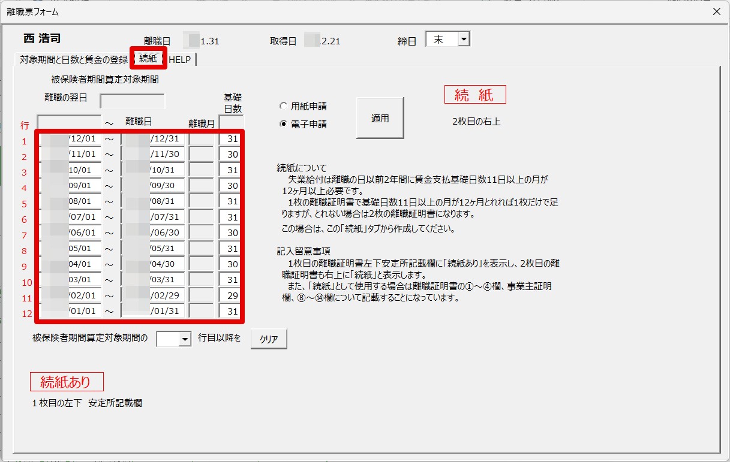Close the 離職票フォーム window
This screenshot has width=730, height=462.
coord(716,11)
